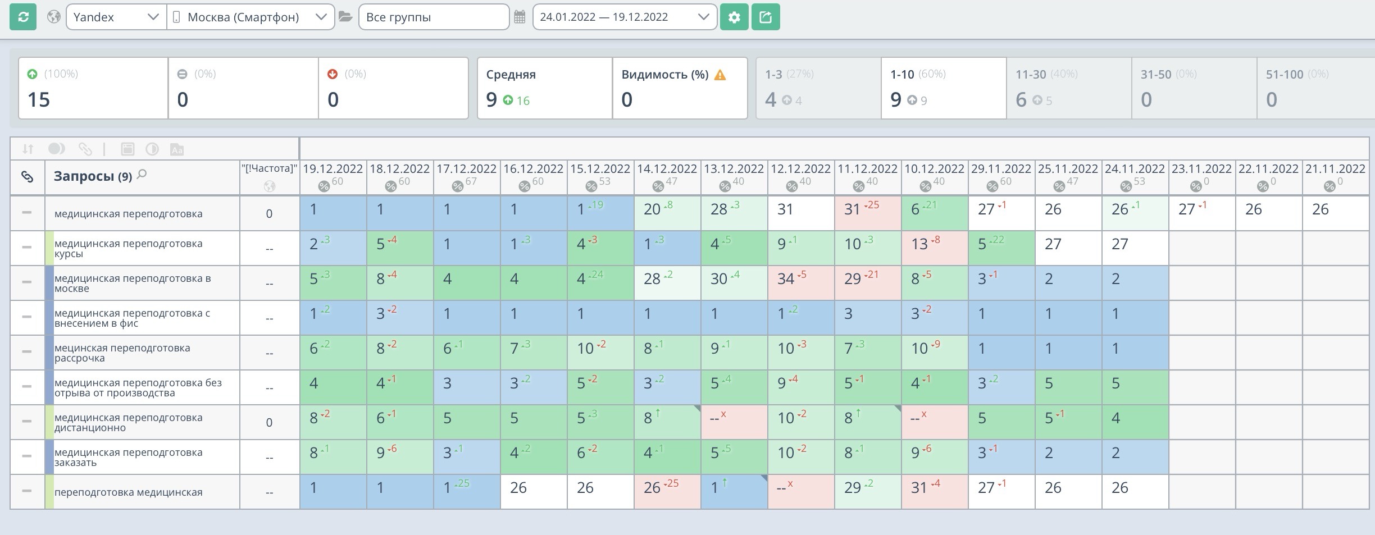Select the 31-50 positions tab

pos(1194,88)
